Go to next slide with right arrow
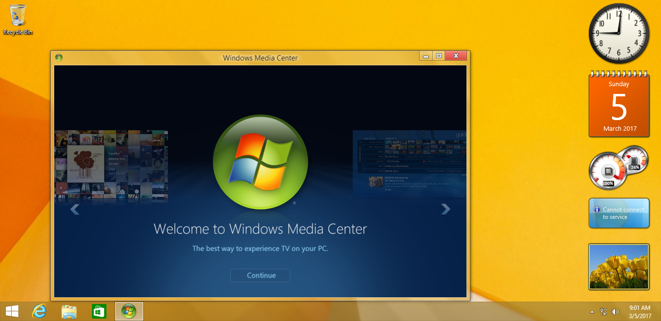 pos(445,209)
